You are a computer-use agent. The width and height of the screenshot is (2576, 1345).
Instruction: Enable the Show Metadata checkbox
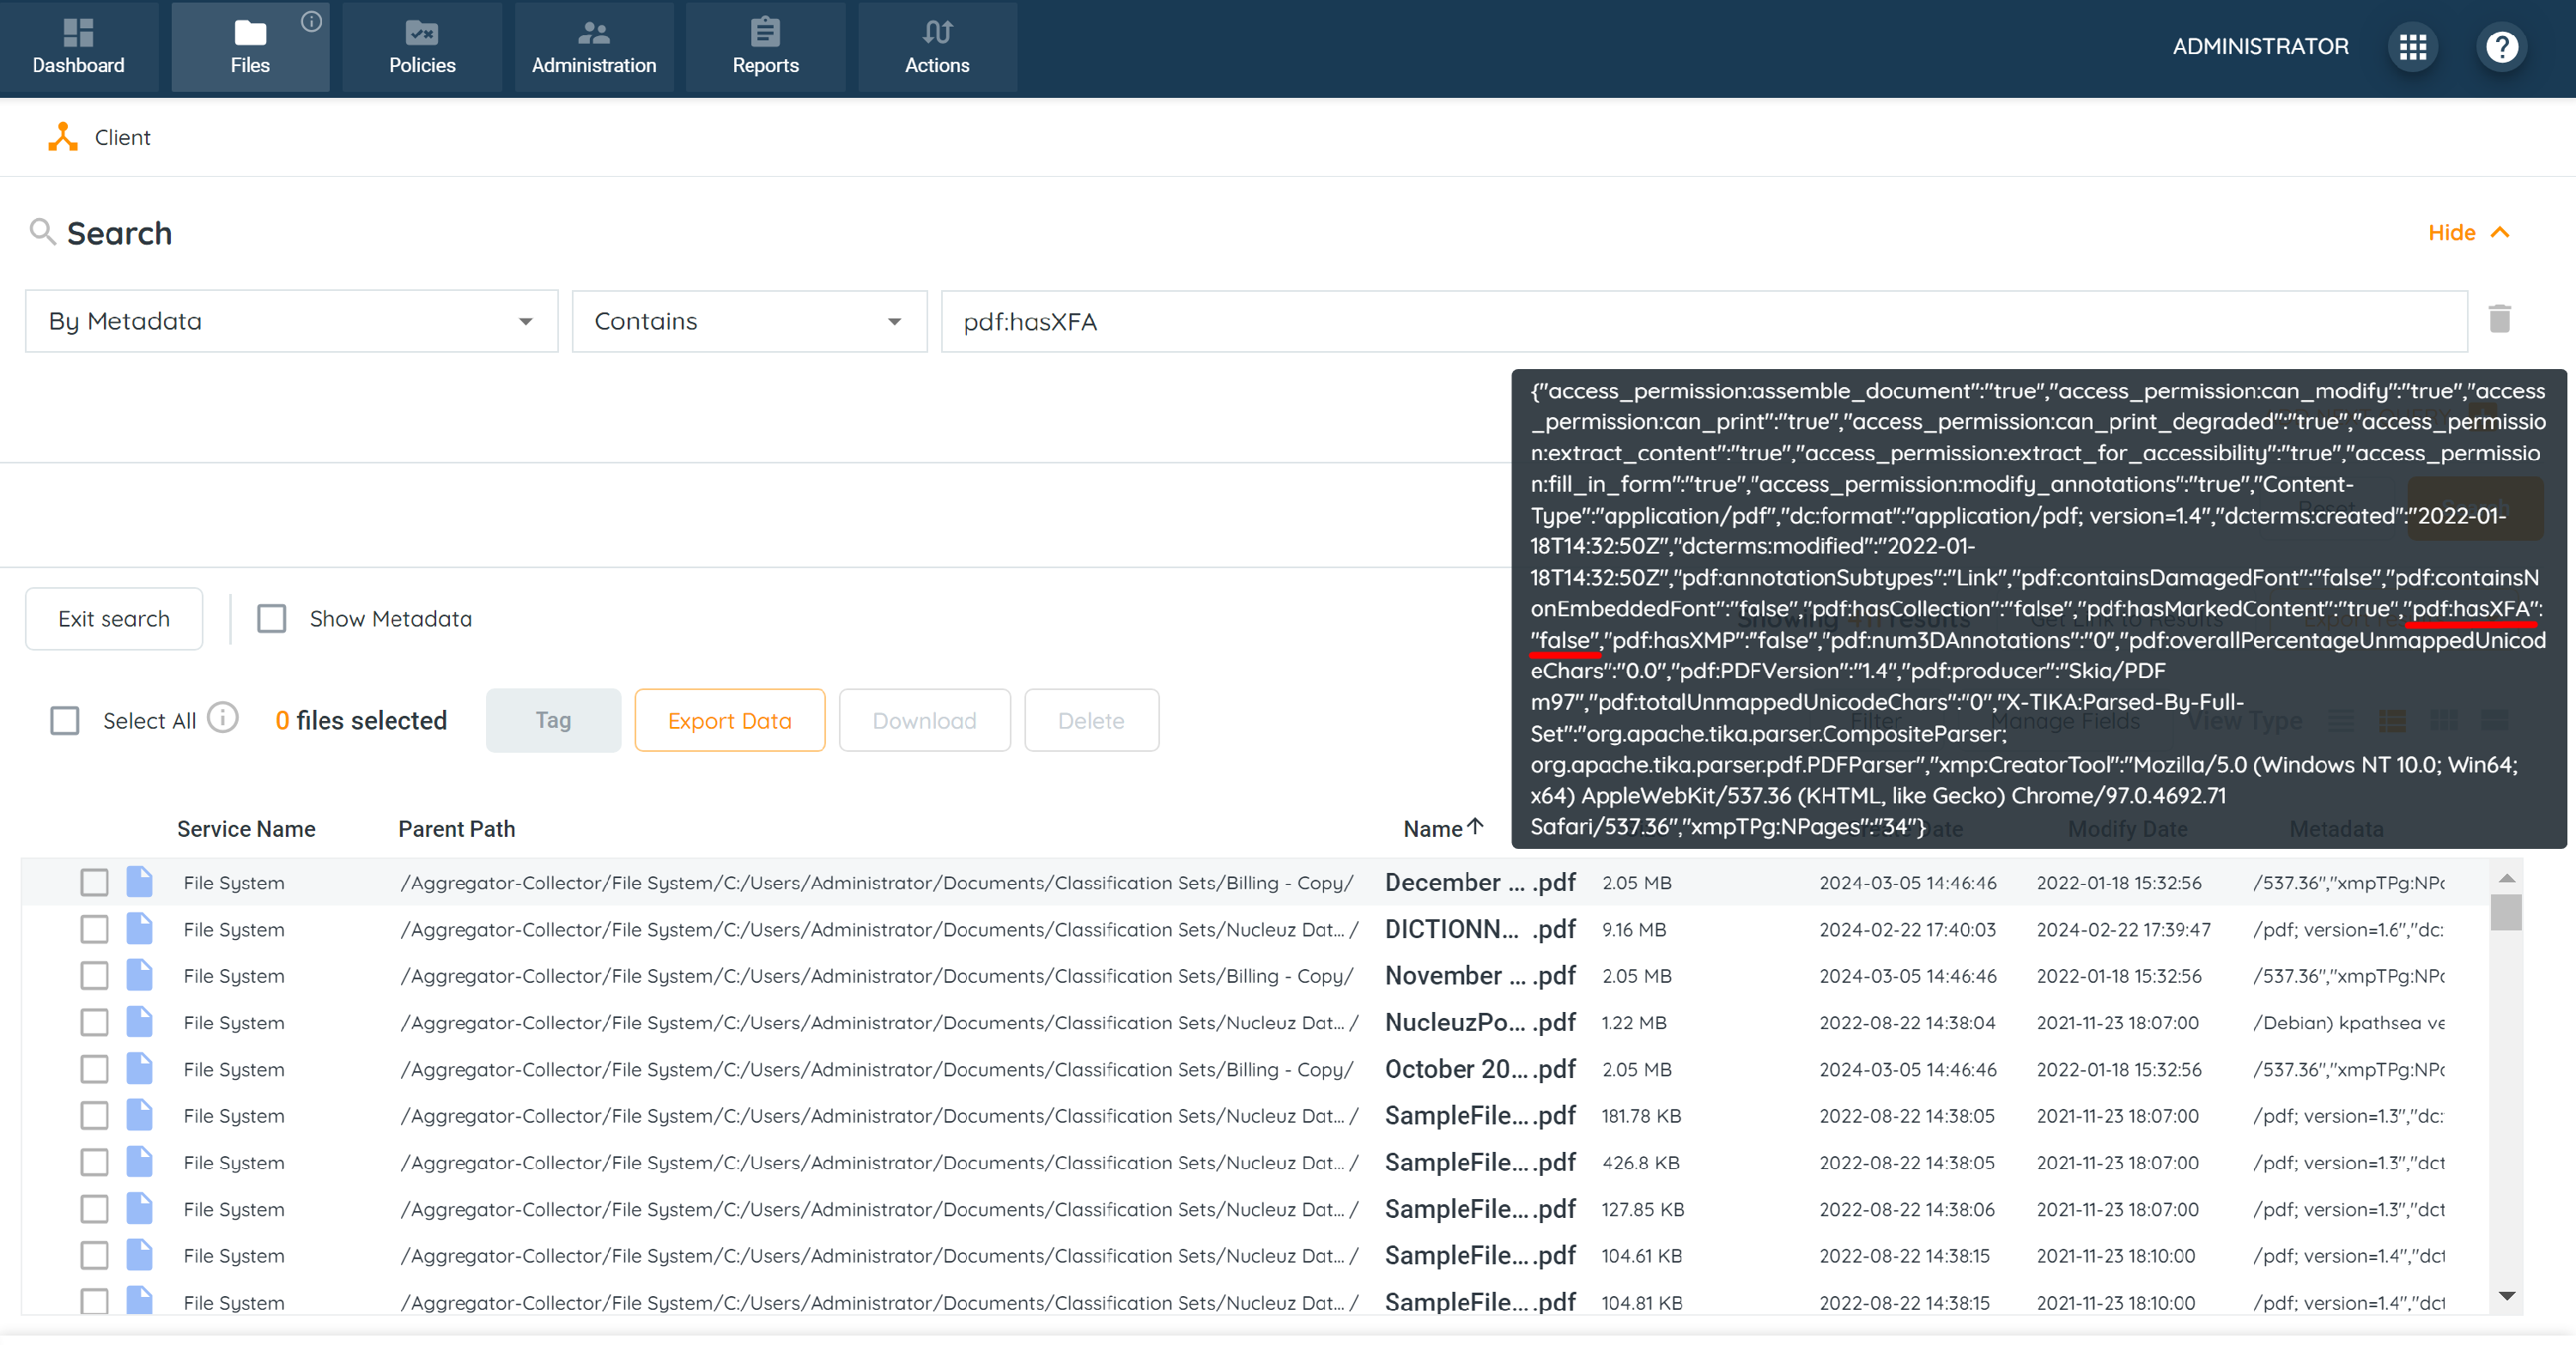271,619
